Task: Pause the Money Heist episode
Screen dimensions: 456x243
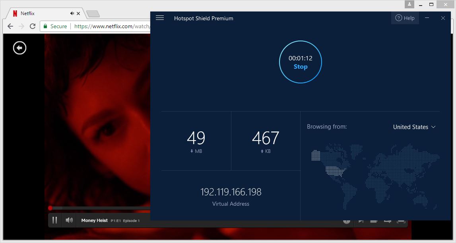Action: coord(55,220)
